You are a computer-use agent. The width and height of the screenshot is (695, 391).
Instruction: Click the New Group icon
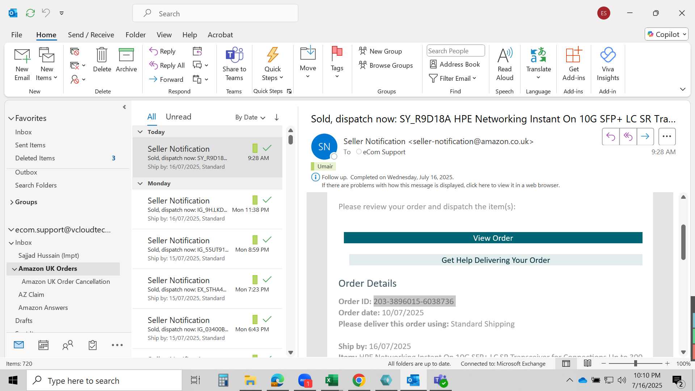coord(363,51)
